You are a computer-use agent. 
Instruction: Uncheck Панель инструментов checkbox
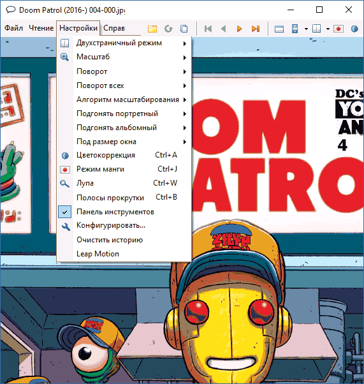click(65, 212)
